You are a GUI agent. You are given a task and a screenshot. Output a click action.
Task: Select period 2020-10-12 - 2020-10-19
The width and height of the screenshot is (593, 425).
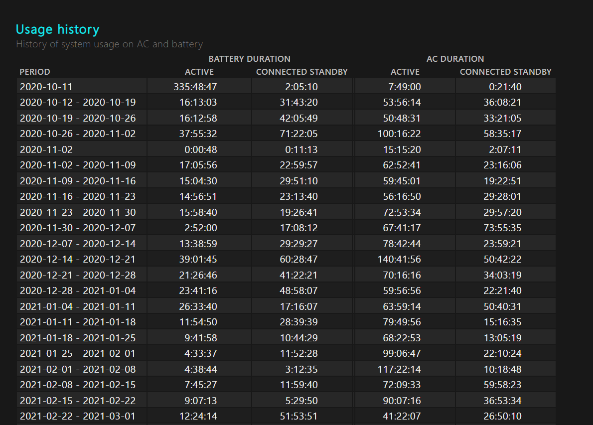click(78, 103)
